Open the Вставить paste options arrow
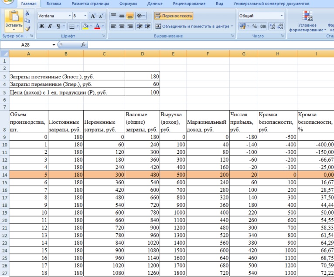This screenshot has height=277, width=334. tap(14, 29)
